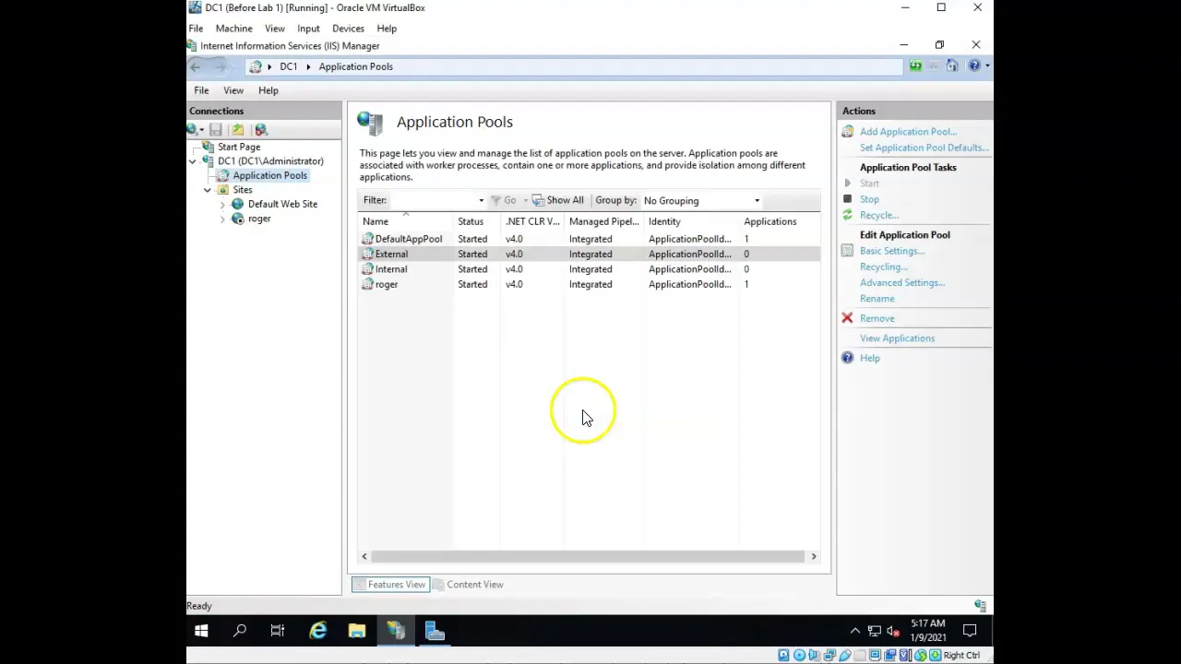
Task: Click address bar home icon
Action: click(x=952, y=66)
